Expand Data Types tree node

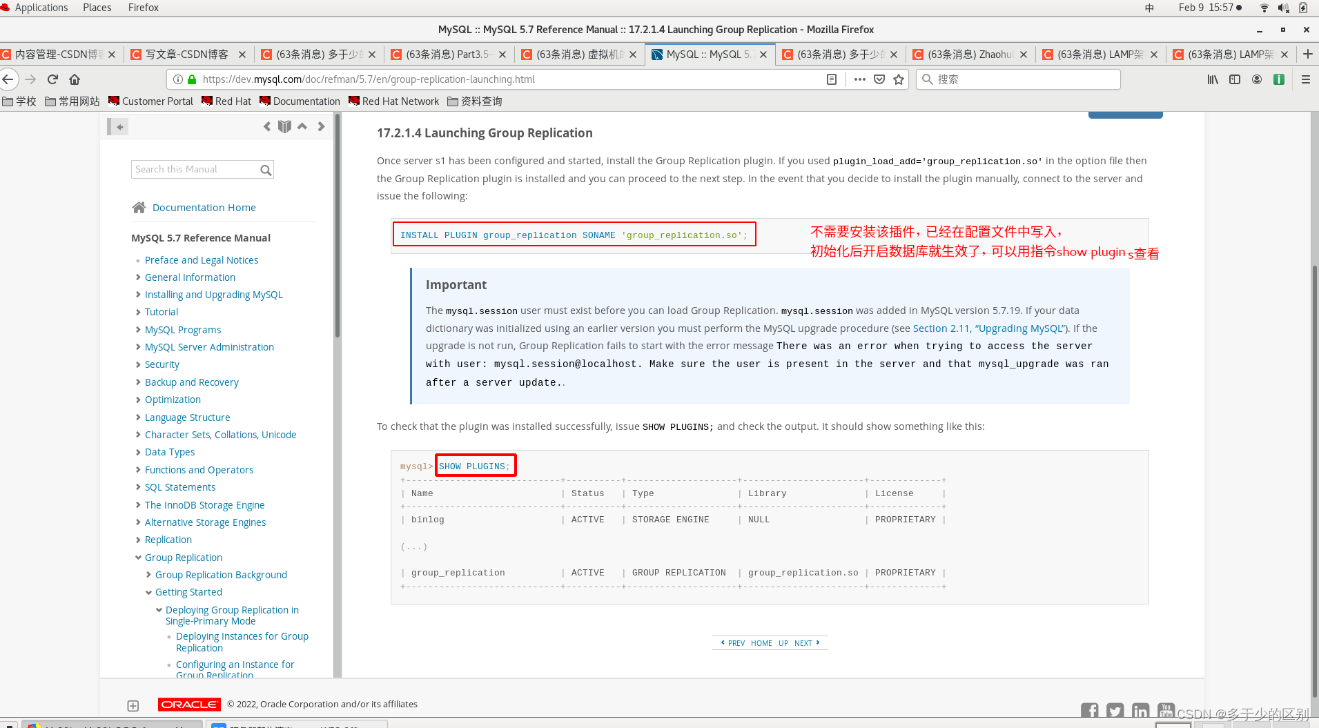tap(138, 452)
